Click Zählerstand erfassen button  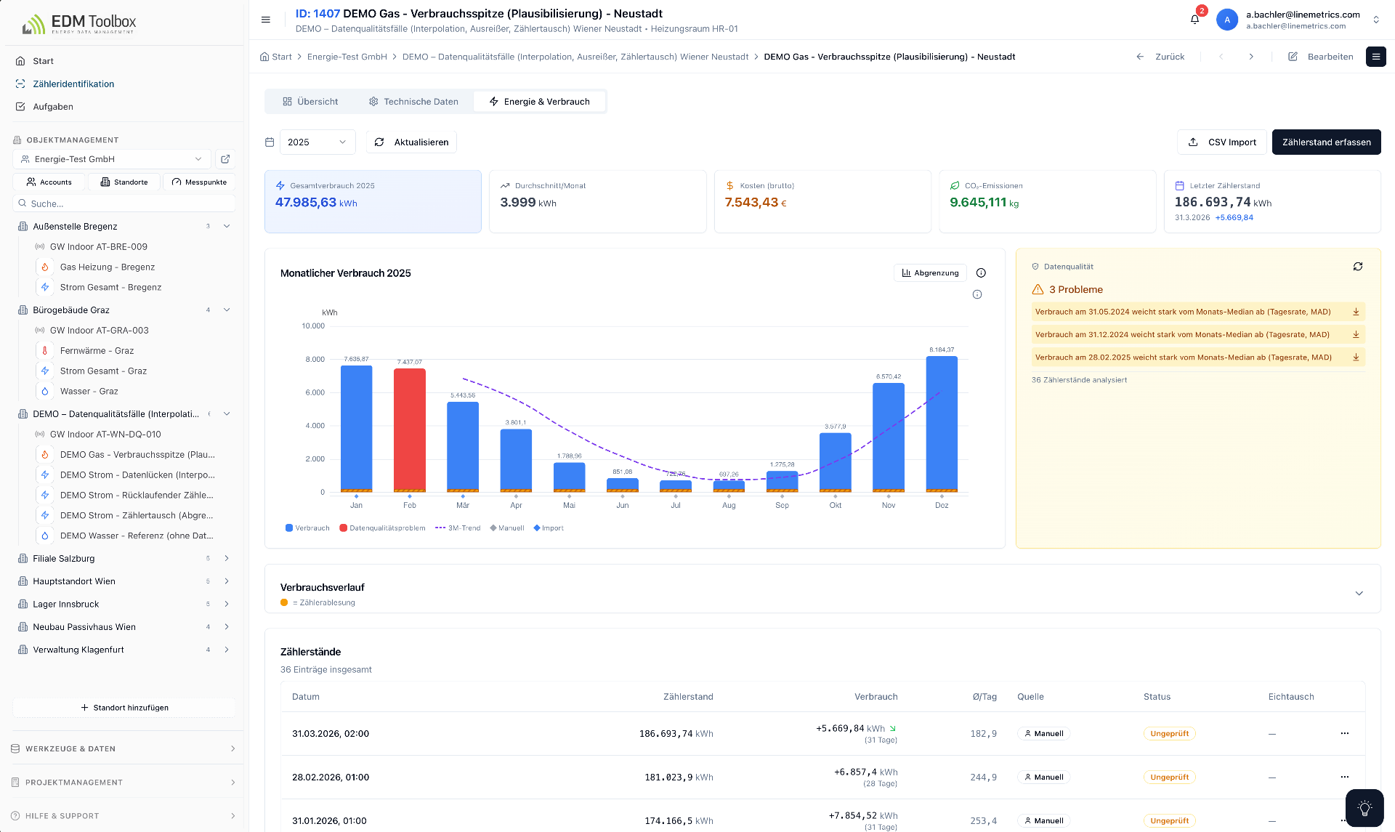click(1326, 142)
